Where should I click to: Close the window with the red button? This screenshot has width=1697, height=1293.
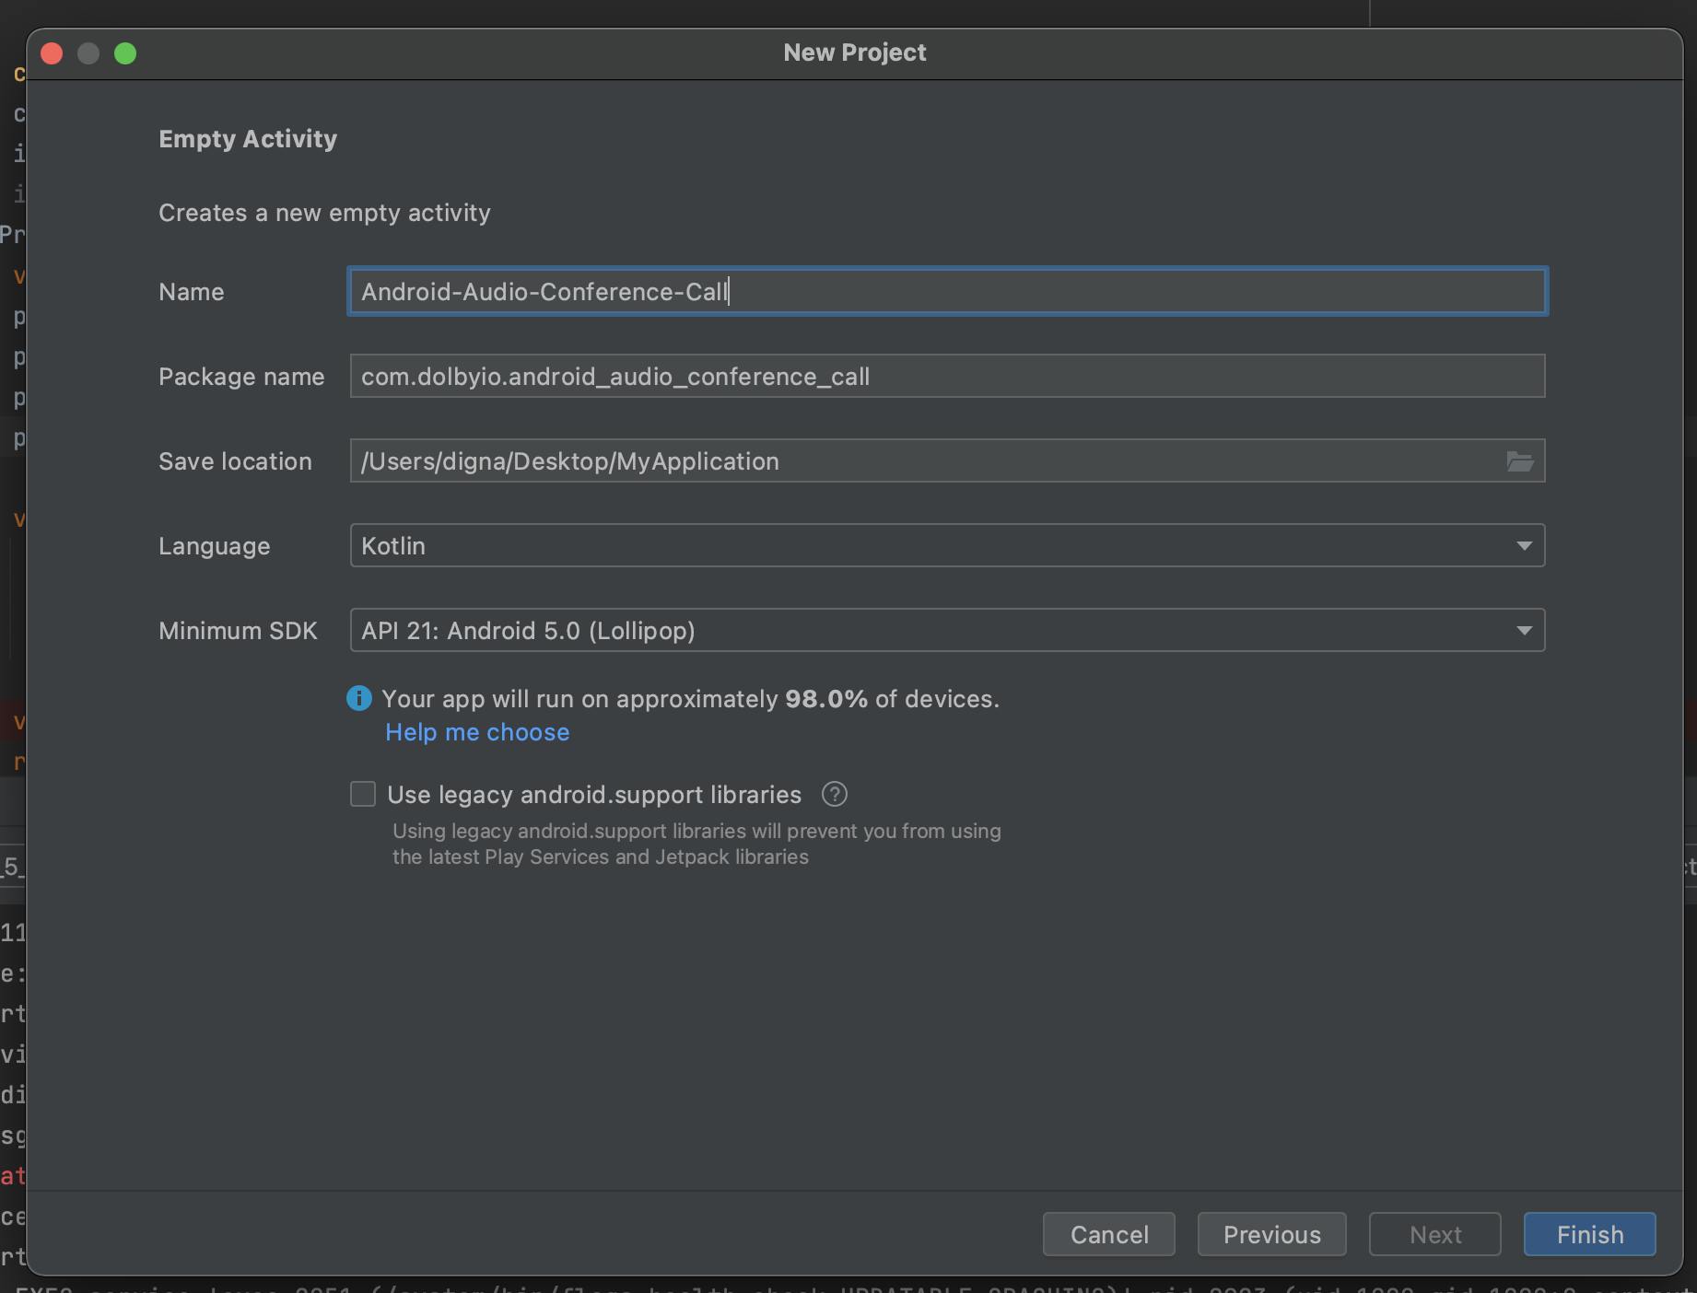coord(52,52)
